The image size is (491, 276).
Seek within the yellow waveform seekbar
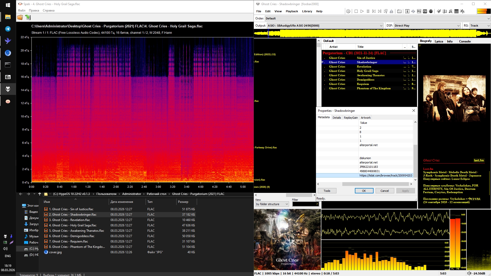pyautogui.click(x=371, y=33)
